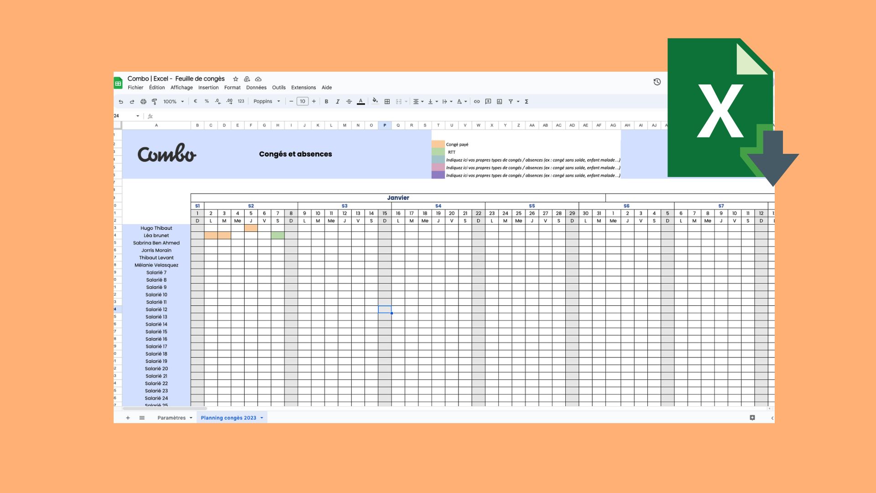Open version history
Viewport: 876px width, 493px height.
pyautogui.click(x=657, y=82)
